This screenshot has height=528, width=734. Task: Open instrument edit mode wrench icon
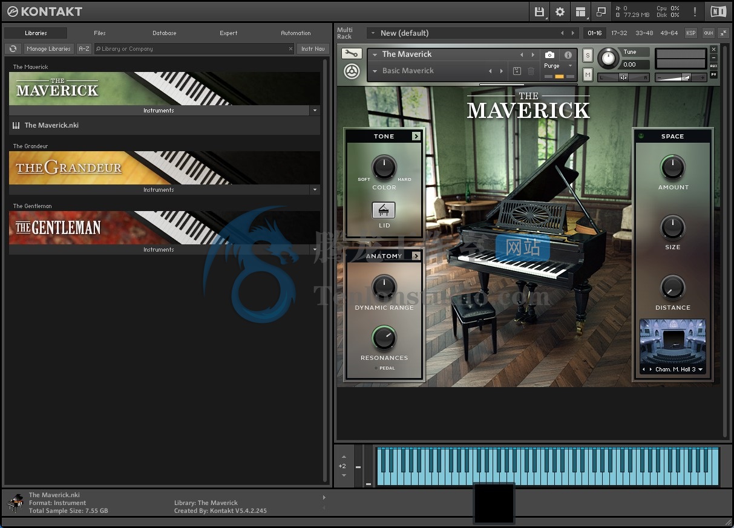pyautogui.click(x=352, y=54)
